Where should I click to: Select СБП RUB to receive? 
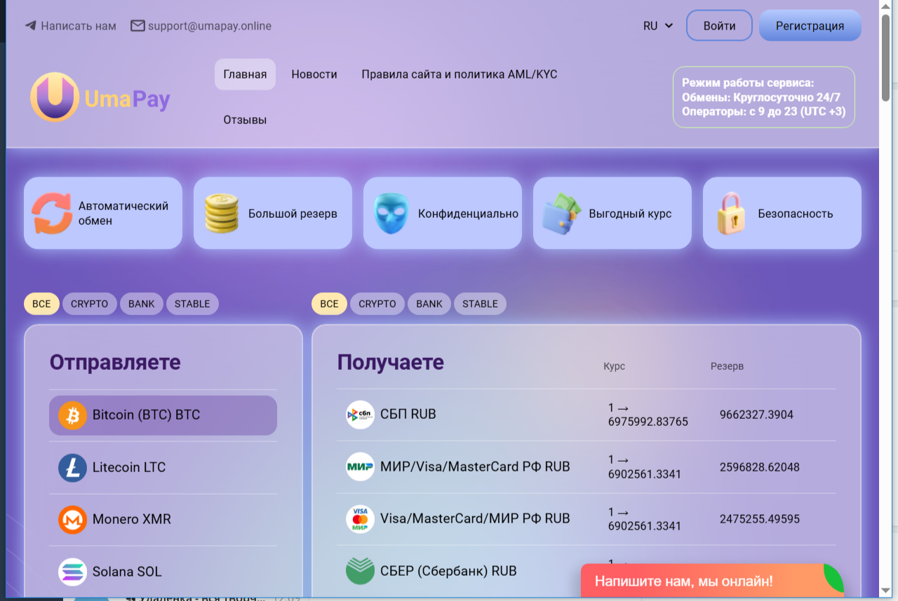[587, 415]
